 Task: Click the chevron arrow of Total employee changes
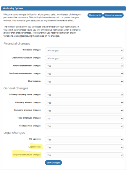(122, 118)
